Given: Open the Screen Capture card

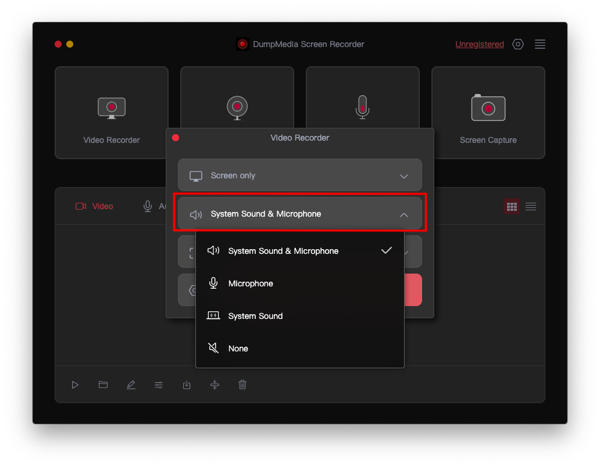Looking at the screenshot, I should click(x=488, y=112).
